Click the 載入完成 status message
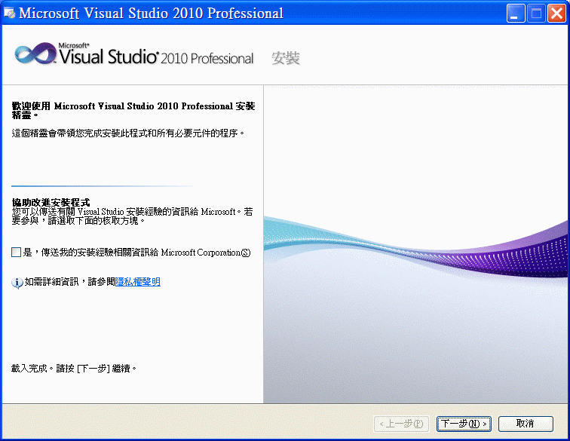The width and height of the screenshot is (570, 441). pyautogui.click(x=74, y=369)
